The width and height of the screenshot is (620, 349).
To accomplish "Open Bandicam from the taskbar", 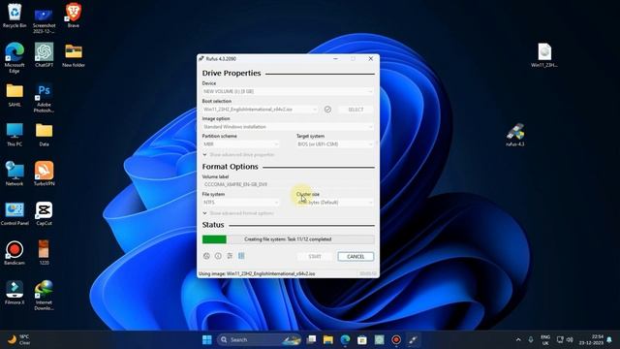I will tap(396, 339).
